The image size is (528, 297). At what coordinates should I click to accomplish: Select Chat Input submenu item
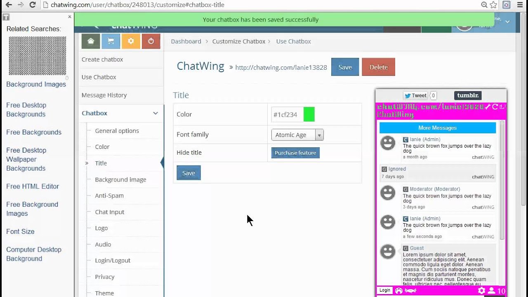pyautogui.click(x=110, y=212)
